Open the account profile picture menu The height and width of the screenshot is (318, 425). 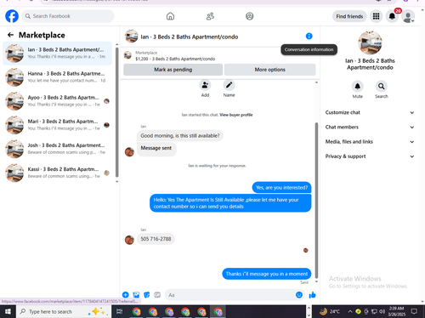click(408, 16)
